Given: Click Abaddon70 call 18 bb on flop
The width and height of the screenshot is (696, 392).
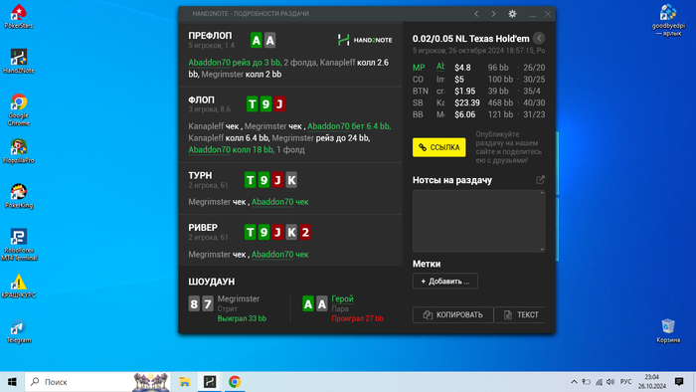Looking at the screenshot, I should [x=231, y=150].
